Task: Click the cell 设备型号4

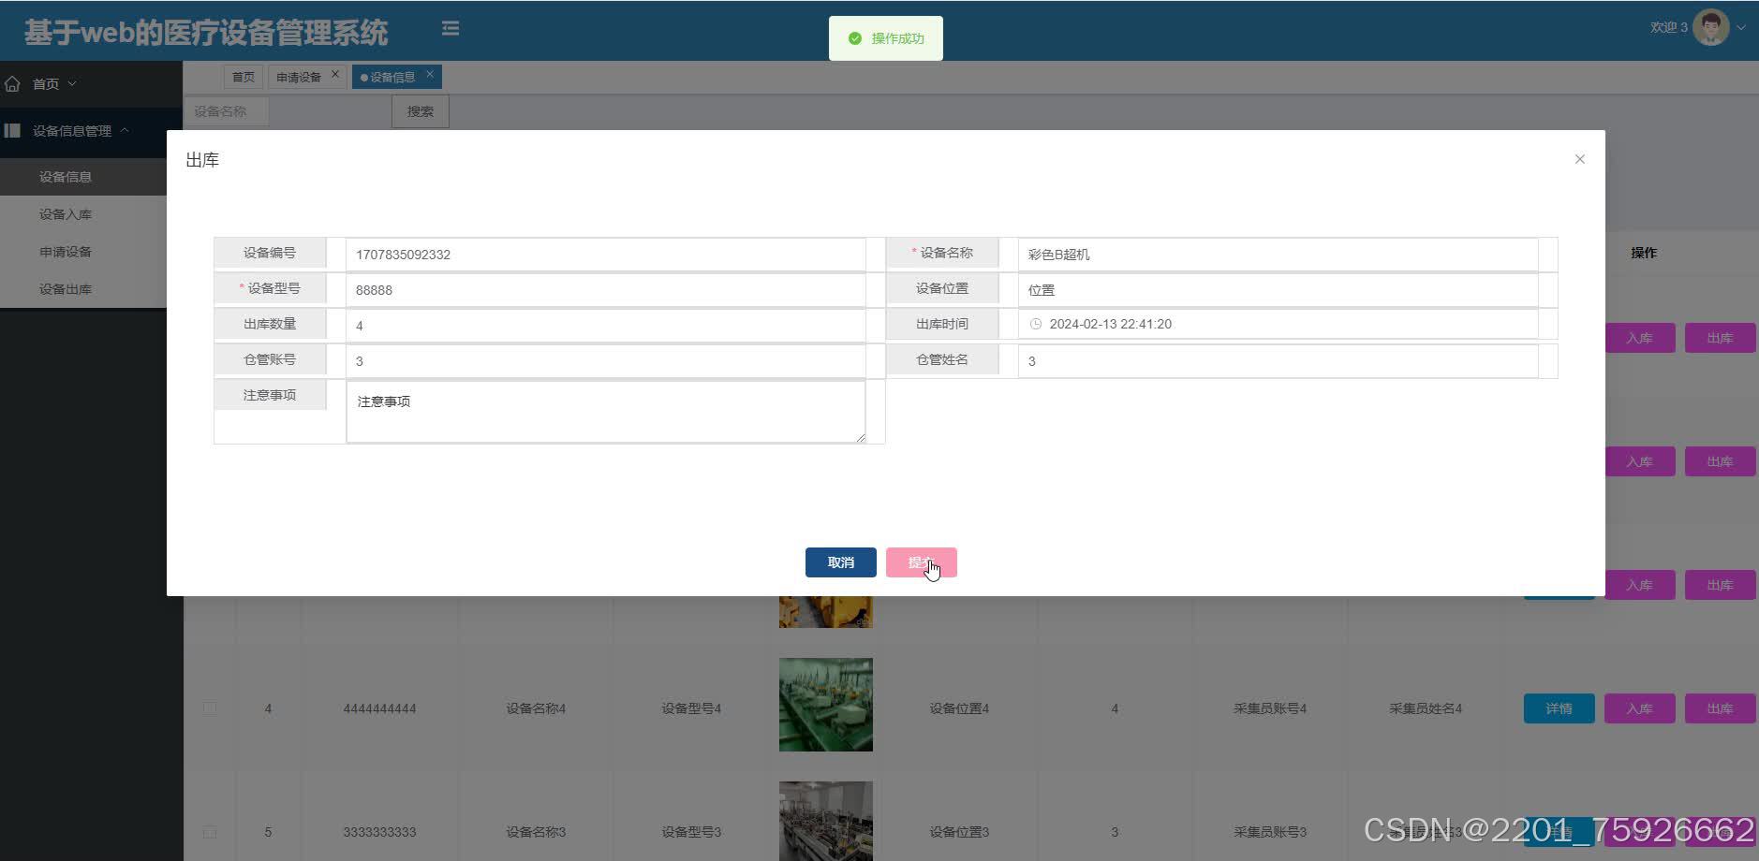Action: (691, 708)
